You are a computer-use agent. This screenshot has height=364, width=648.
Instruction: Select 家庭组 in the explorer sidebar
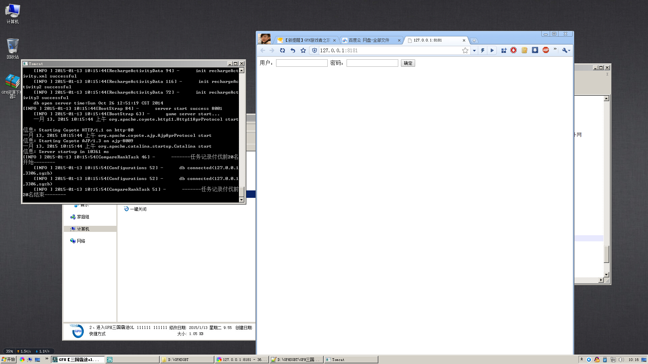[83, 217]
